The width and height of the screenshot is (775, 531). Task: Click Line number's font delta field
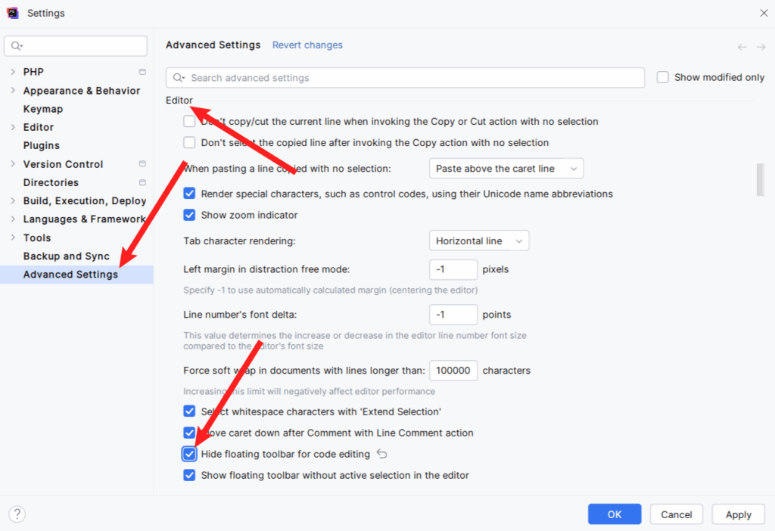click(453, 315)
